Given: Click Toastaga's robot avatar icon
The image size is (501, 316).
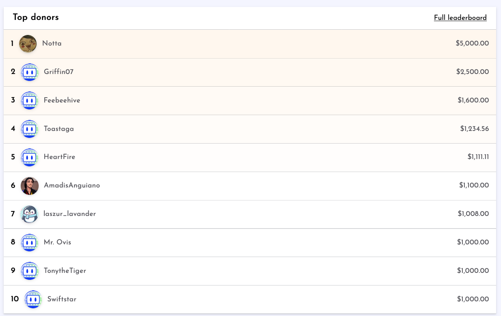Looking at the screenshot, I should (x=29, y=129).
